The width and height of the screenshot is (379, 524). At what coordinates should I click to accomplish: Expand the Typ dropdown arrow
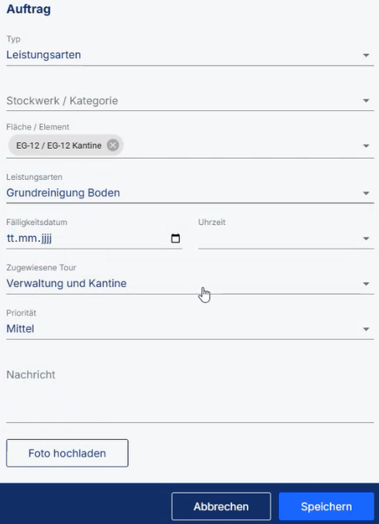(366, 55)
